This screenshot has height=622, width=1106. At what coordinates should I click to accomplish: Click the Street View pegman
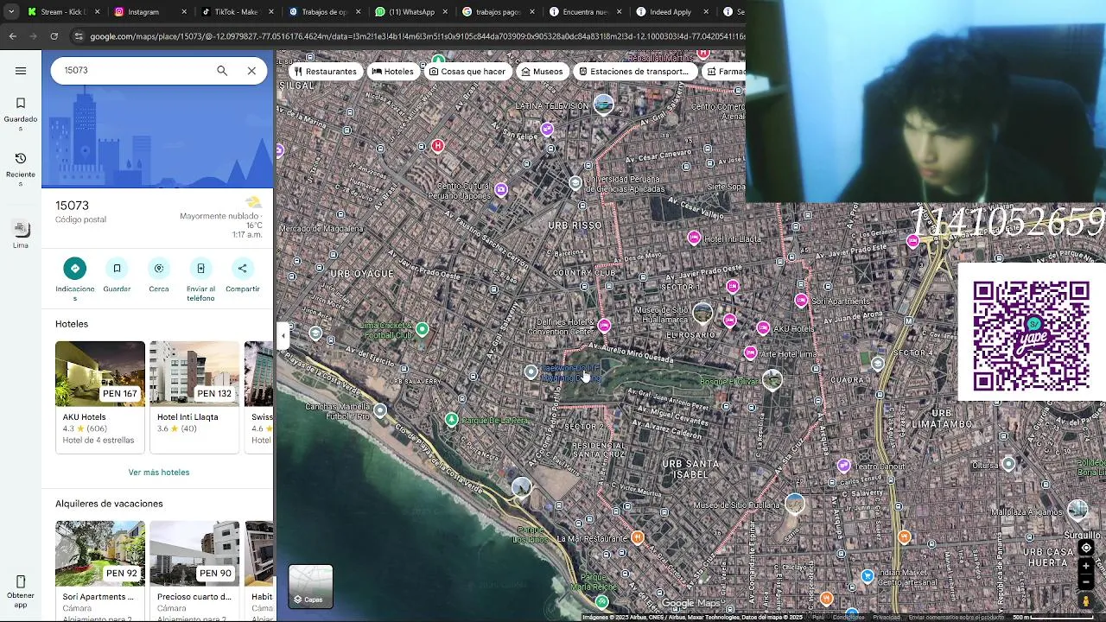[x=1086, y=600]
